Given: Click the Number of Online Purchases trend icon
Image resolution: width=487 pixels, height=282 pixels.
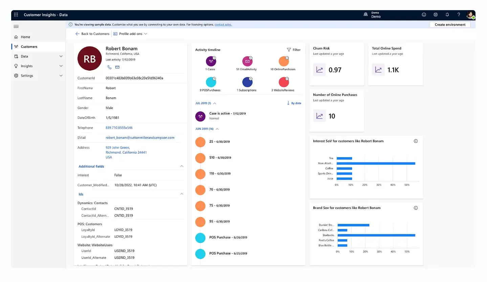Looking at the screenshot, I should click(319, 116).
